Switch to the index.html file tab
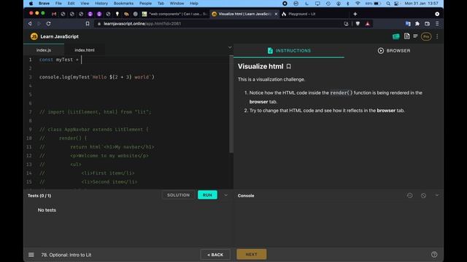 coord(85,50)
